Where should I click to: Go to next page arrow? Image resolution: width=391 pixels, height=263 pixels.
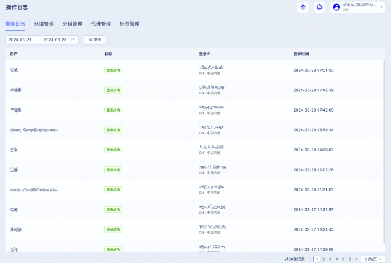pyautogui.click(x=356, y=259)
